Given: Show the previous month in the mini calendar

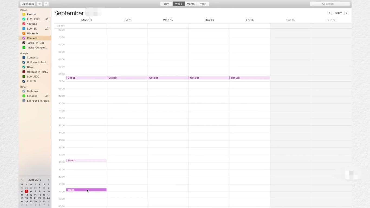Looking at the screenshot, I should [x=22, y=180].
